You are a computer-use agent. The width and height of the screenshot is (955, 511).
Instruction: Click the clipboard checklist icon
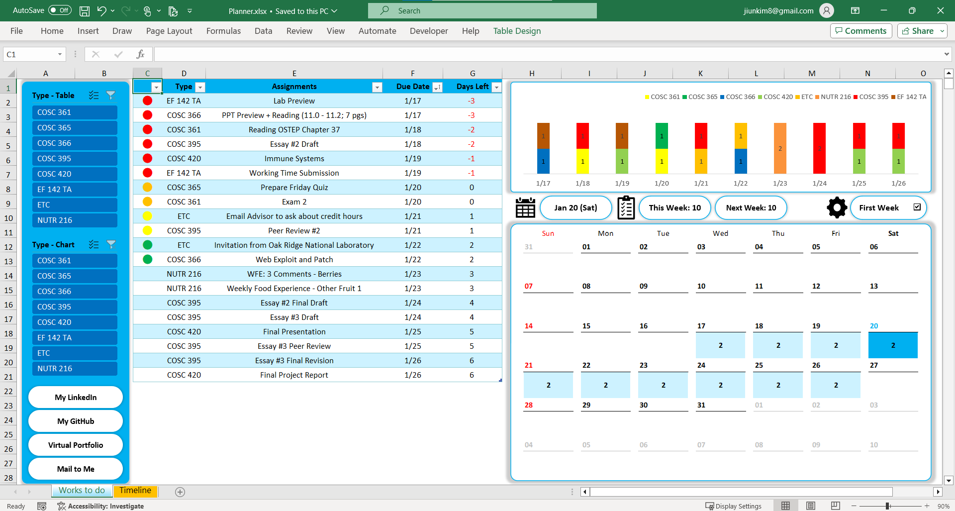pos(626,207)
